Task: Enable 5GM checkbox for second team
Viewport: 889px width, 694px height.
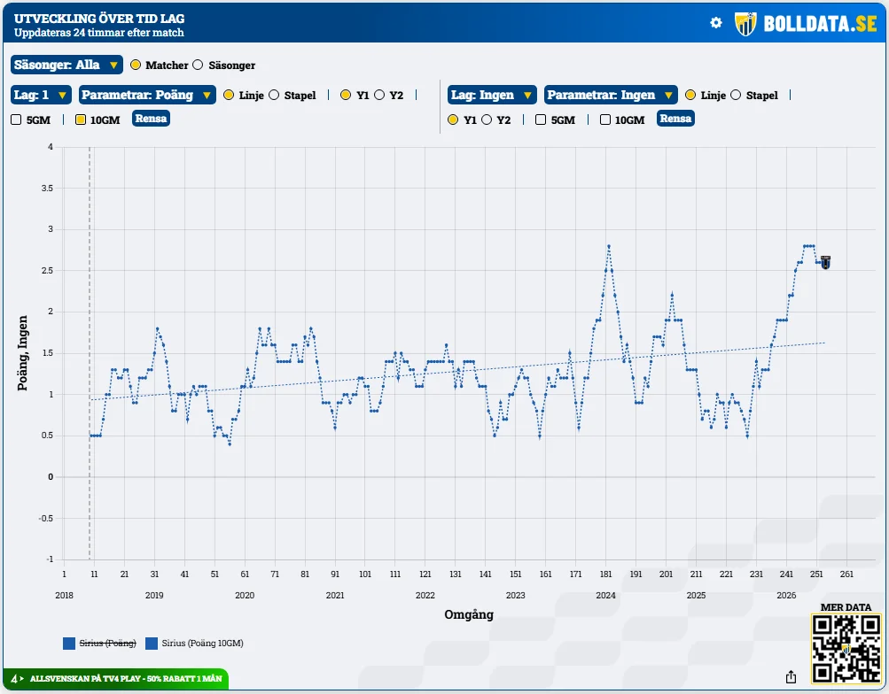Action: (541, 120)
